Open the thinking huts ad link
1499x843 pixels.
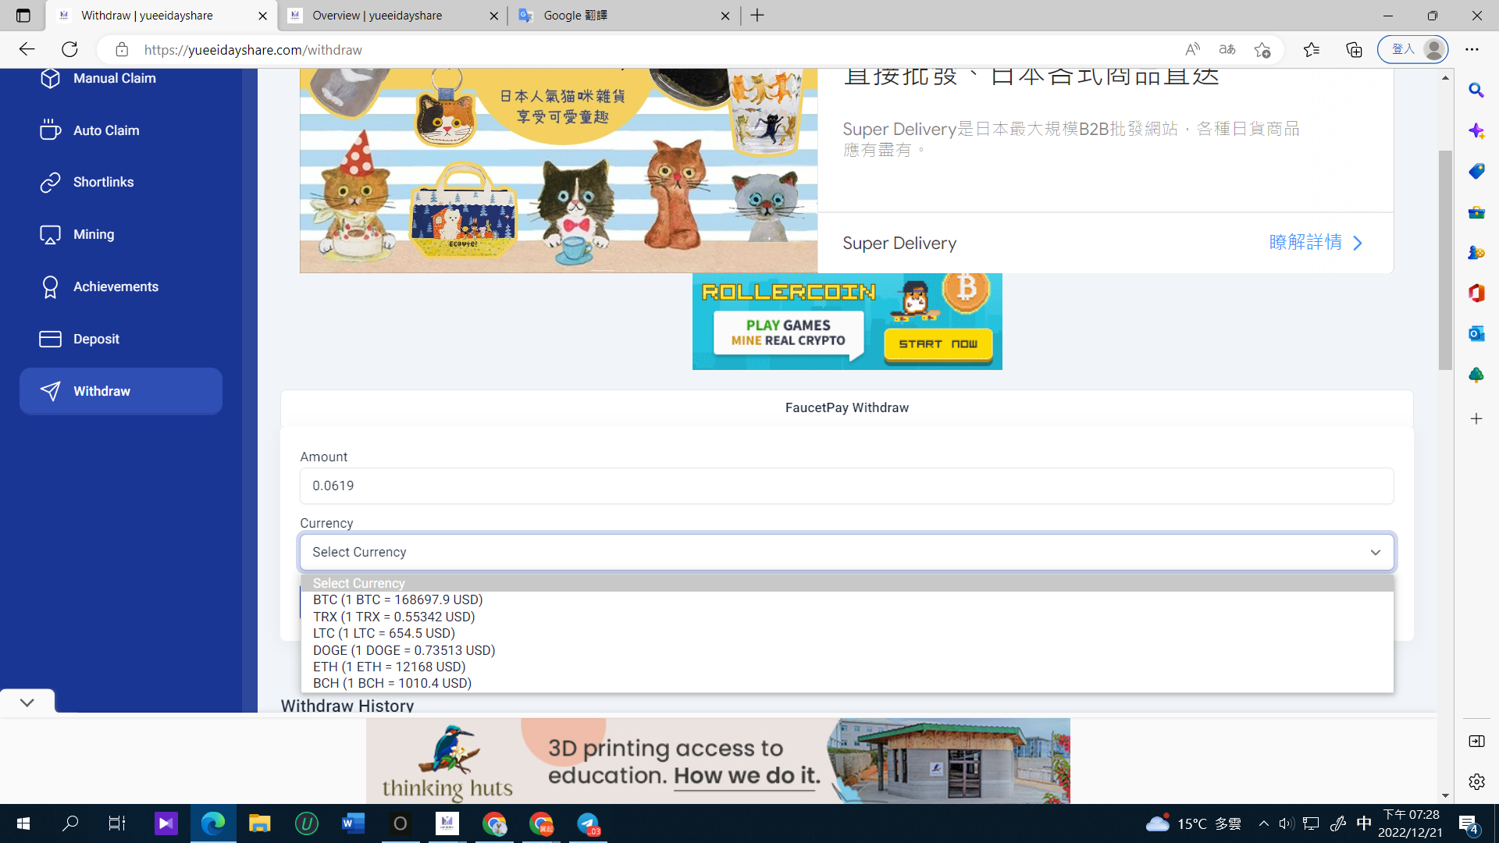[718, 761]
